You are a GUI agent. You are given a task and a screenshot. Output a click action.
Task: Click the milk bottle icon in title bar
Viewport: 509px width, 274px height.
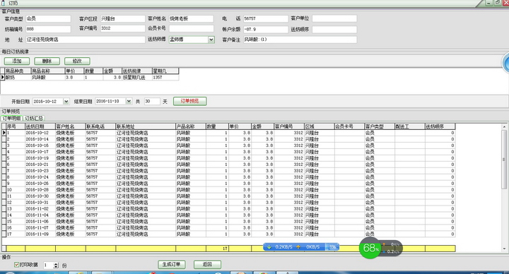pyautogui.click(x=4, y=3)
